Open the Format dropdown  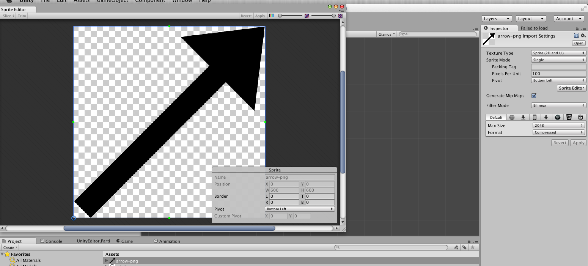[x=558, y=132]
